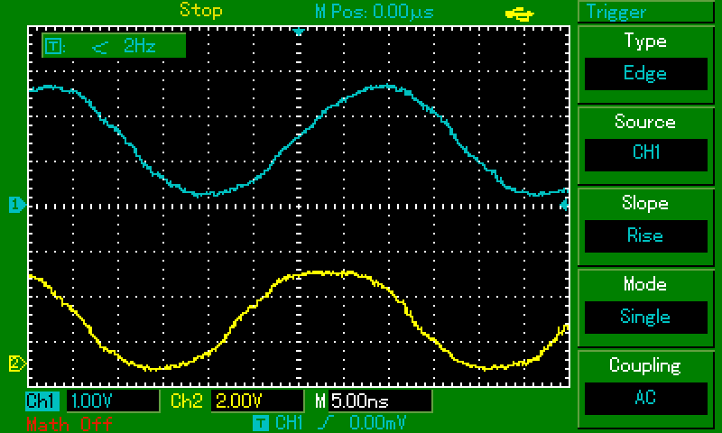This screenshot has height=433, width=722.
Task: Click the USB connection icon
Action: coord(523,13)
